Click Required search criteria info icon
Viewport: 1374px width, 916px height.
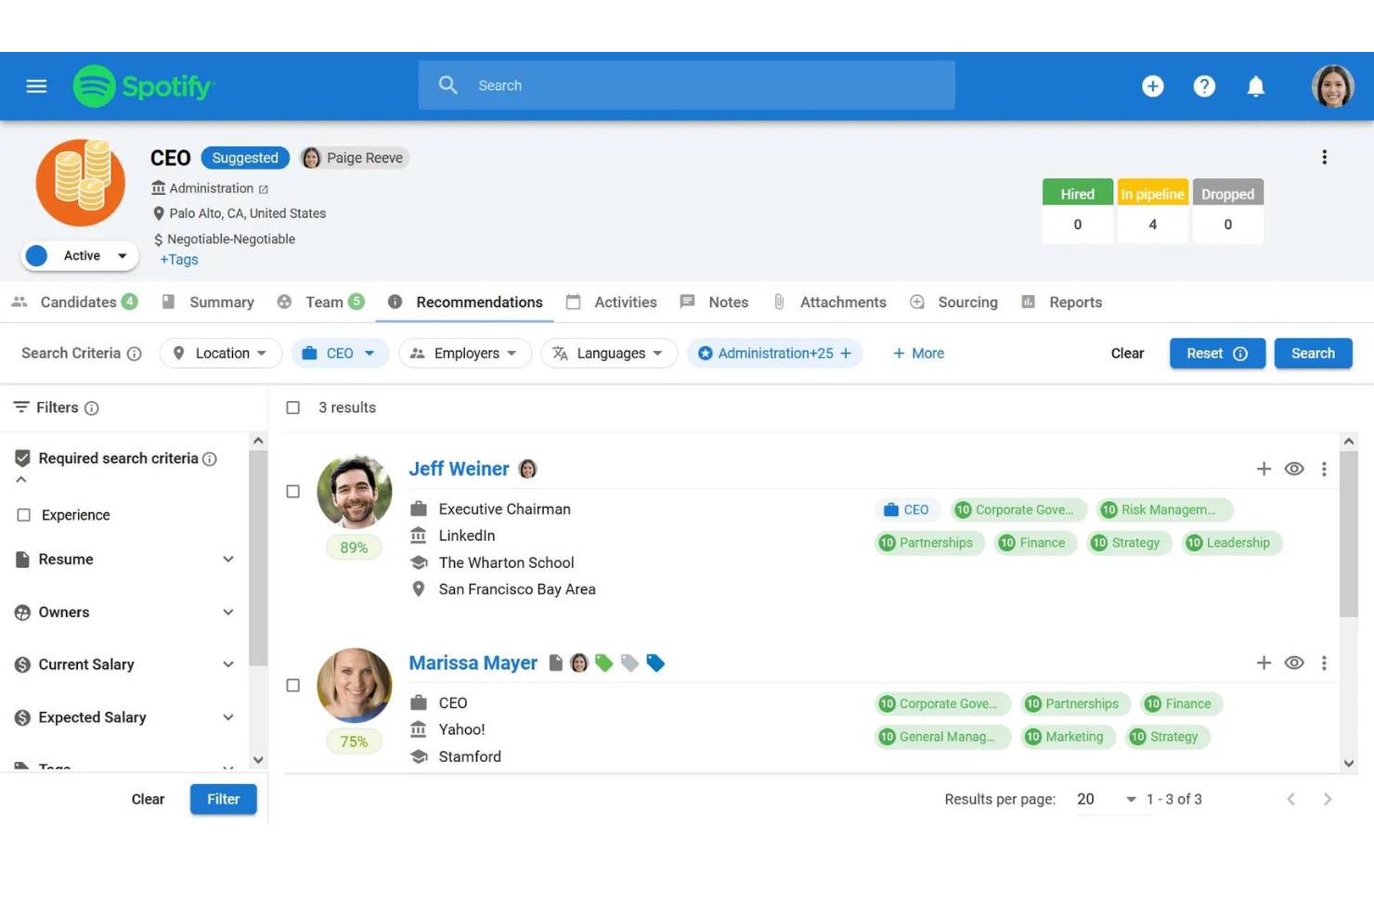tap(210, 458)
